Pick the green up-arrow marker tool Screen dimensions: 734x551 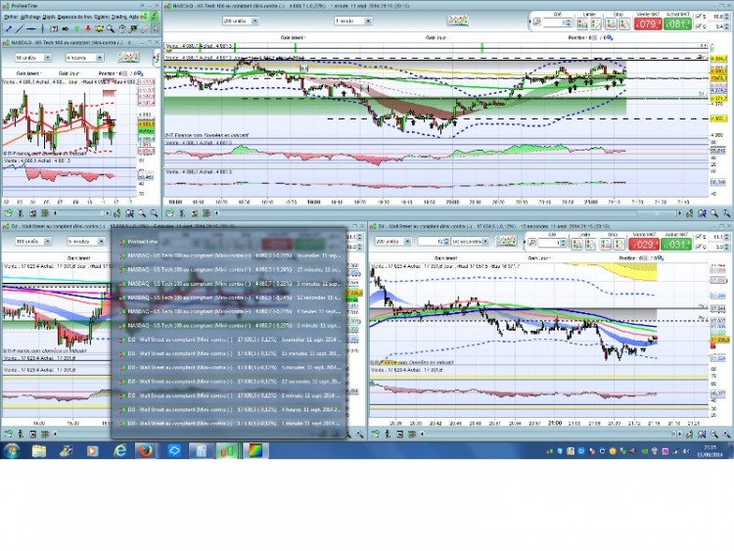point(76,29)
